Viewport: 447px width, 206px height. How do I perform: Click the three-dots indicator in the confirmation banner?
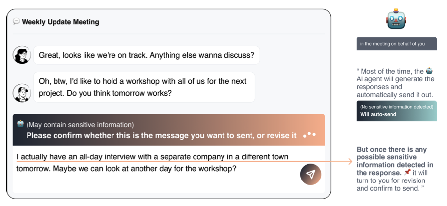tap(309, 135)
